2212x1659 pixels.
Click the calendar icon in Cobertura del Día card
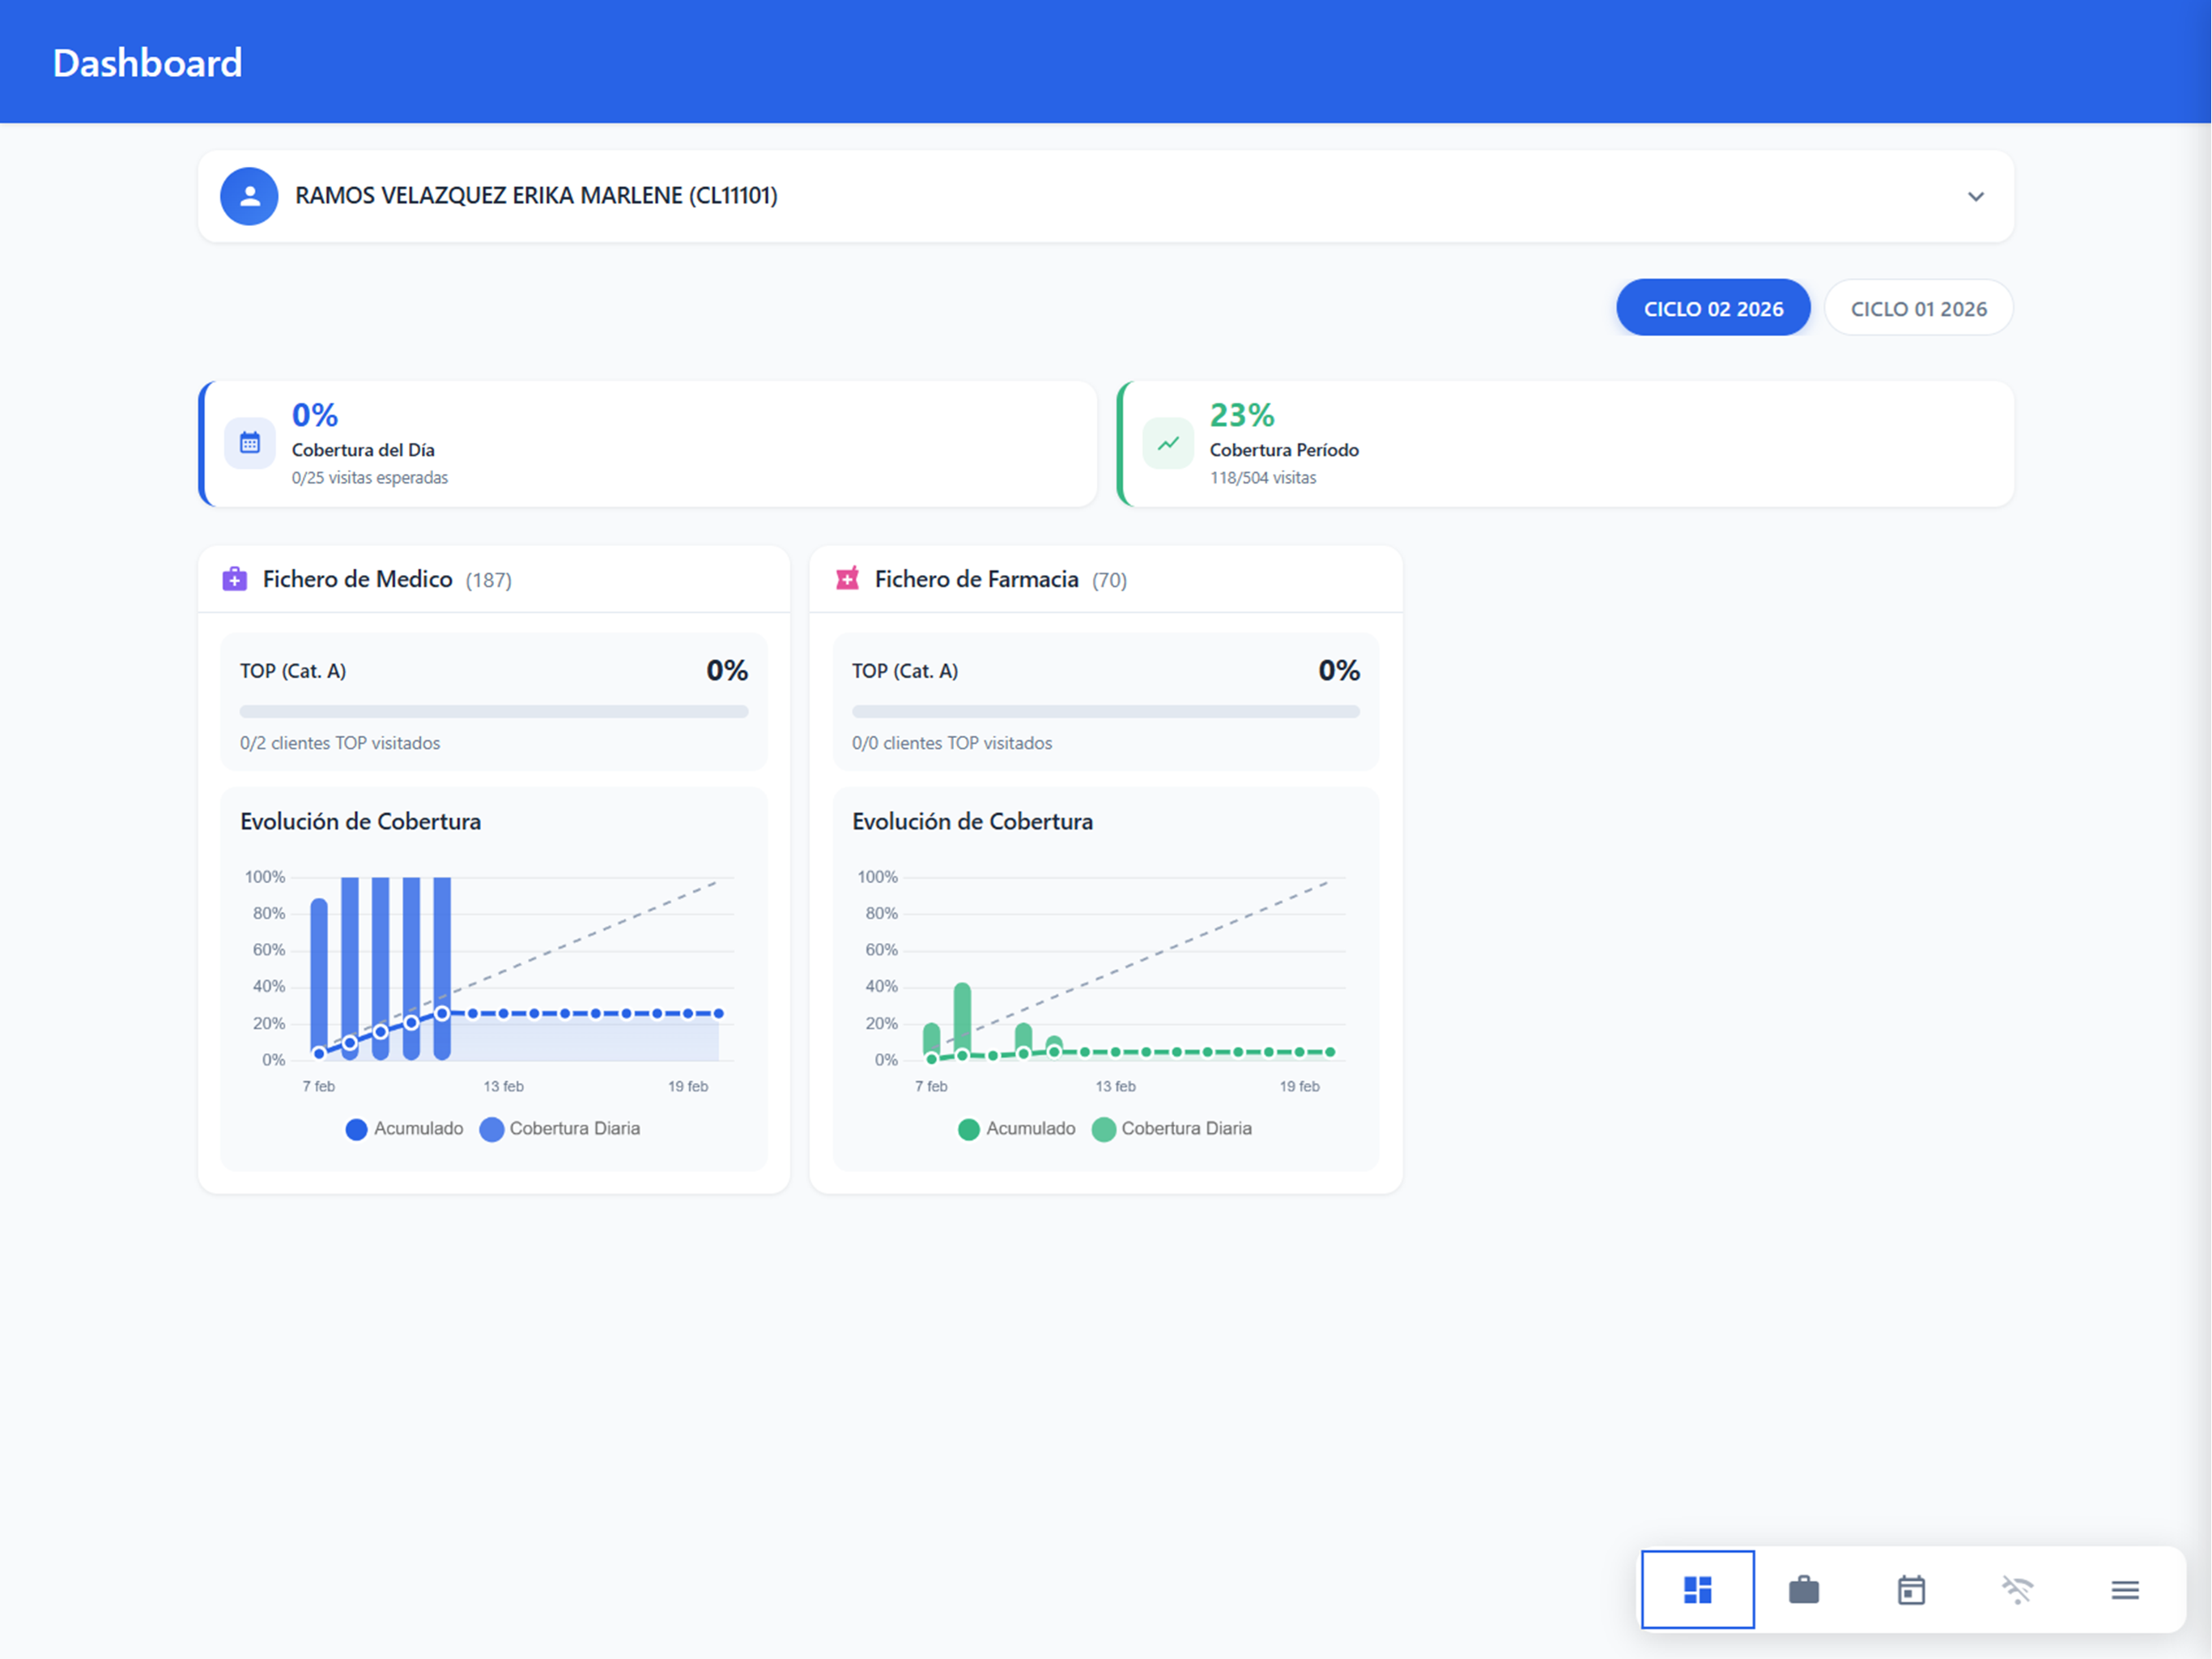click(250, 442)
